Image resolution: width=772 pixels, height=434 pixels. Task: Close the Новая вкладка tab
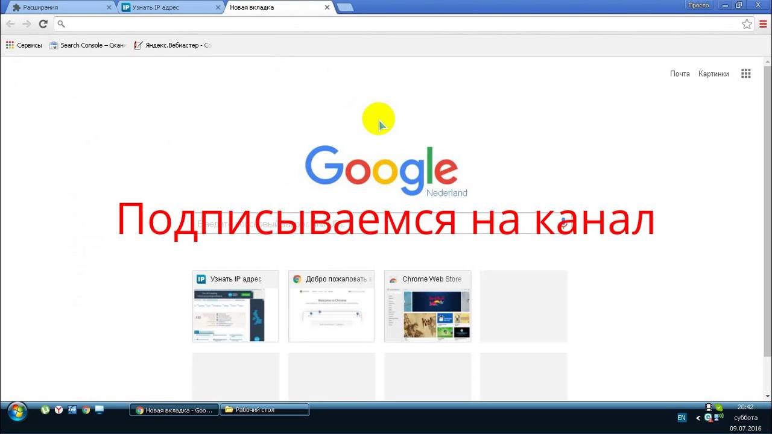click(x=327, y=7)
